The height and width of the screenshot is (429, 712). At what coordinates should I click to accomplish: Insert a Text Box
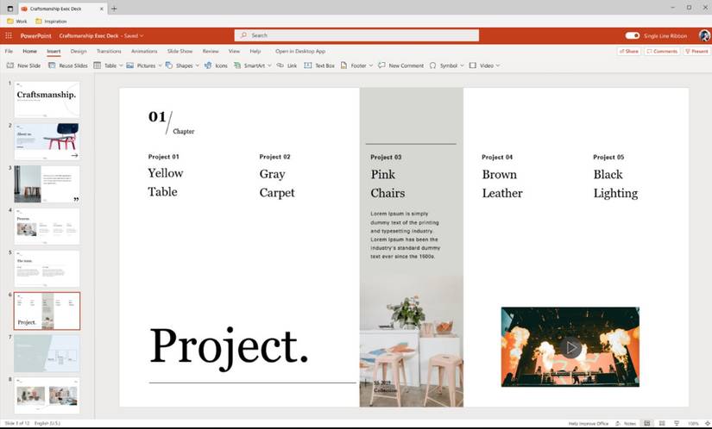[319, 65]
